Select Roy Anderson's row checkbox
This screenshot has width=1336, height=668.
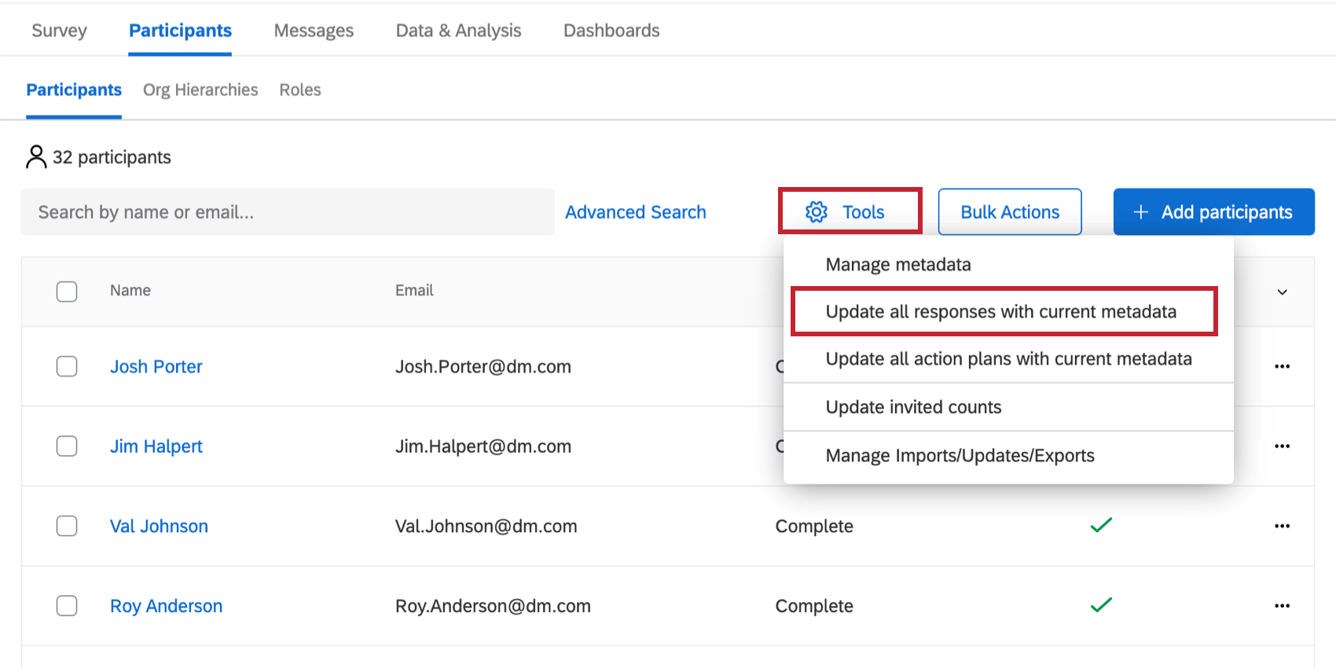click(67, 606)
